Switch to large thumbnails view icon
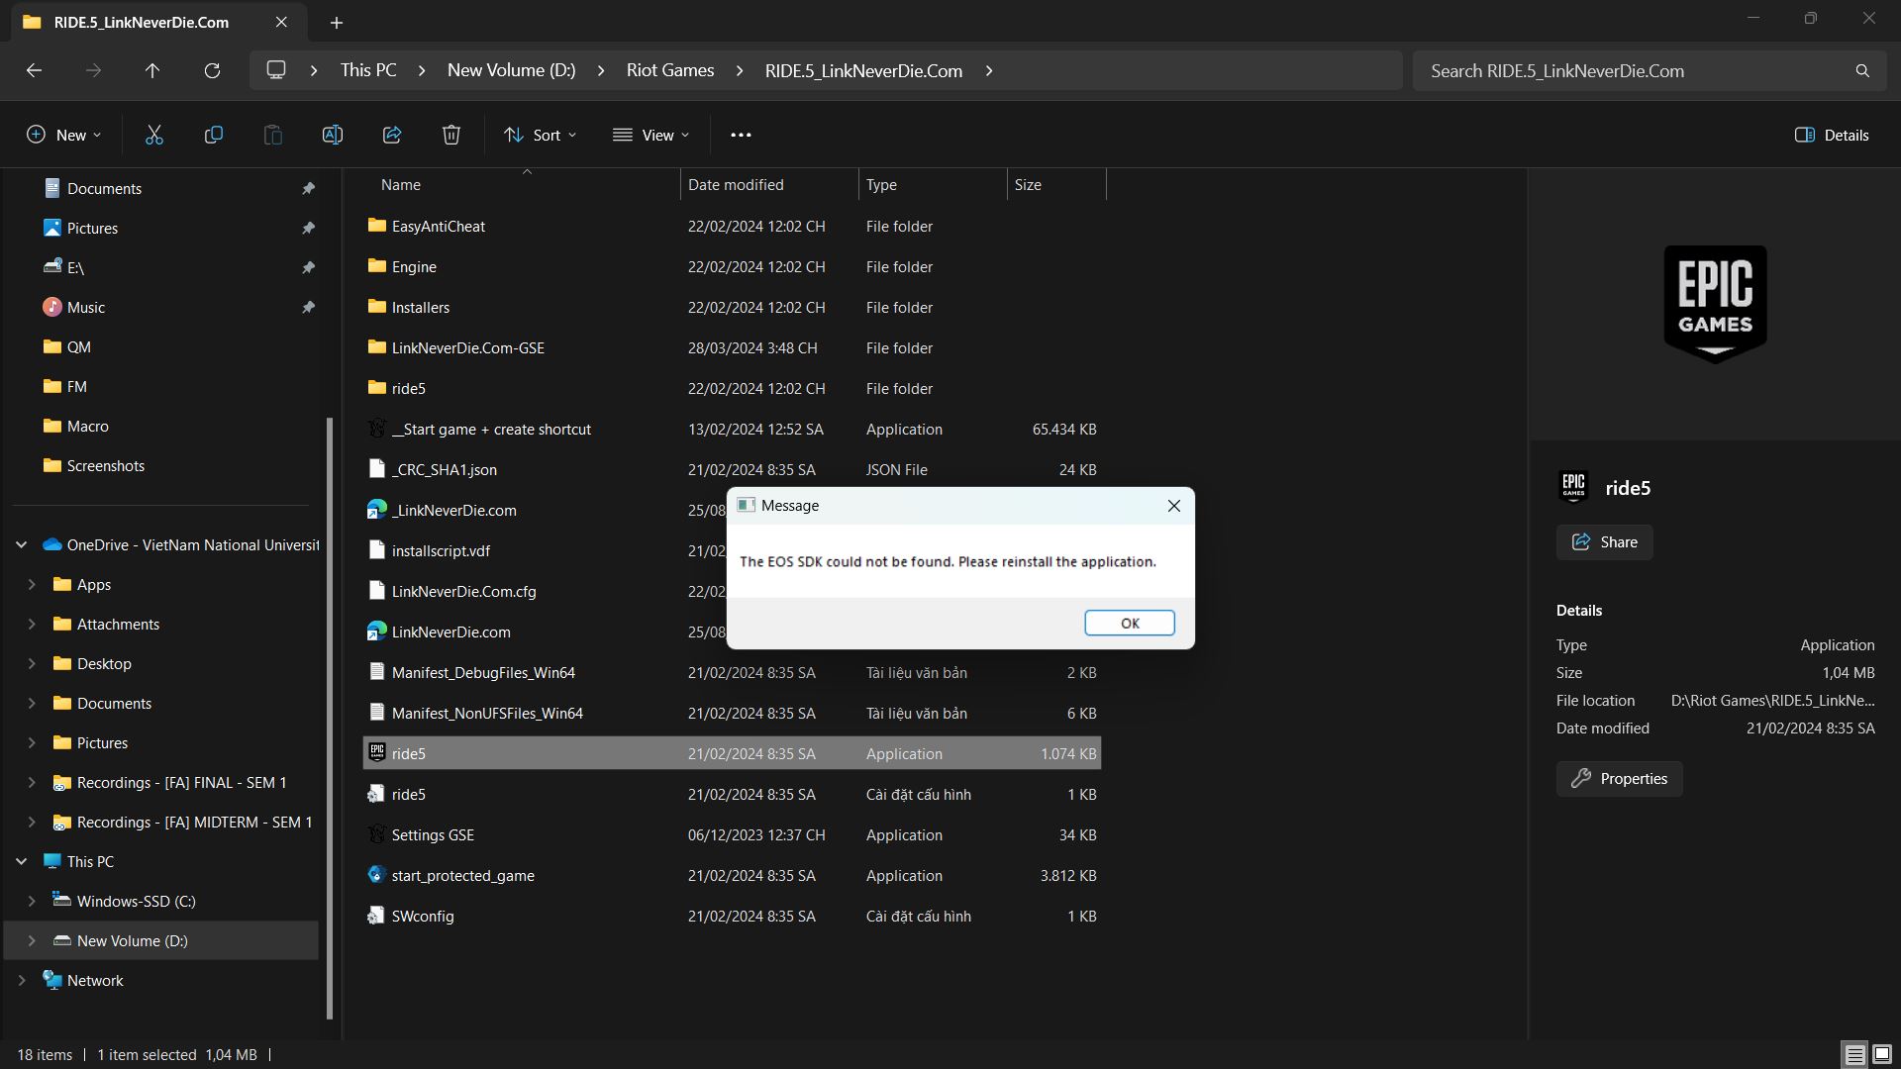Screen dimensions: 1901x1069 tap(1882, 1055)
